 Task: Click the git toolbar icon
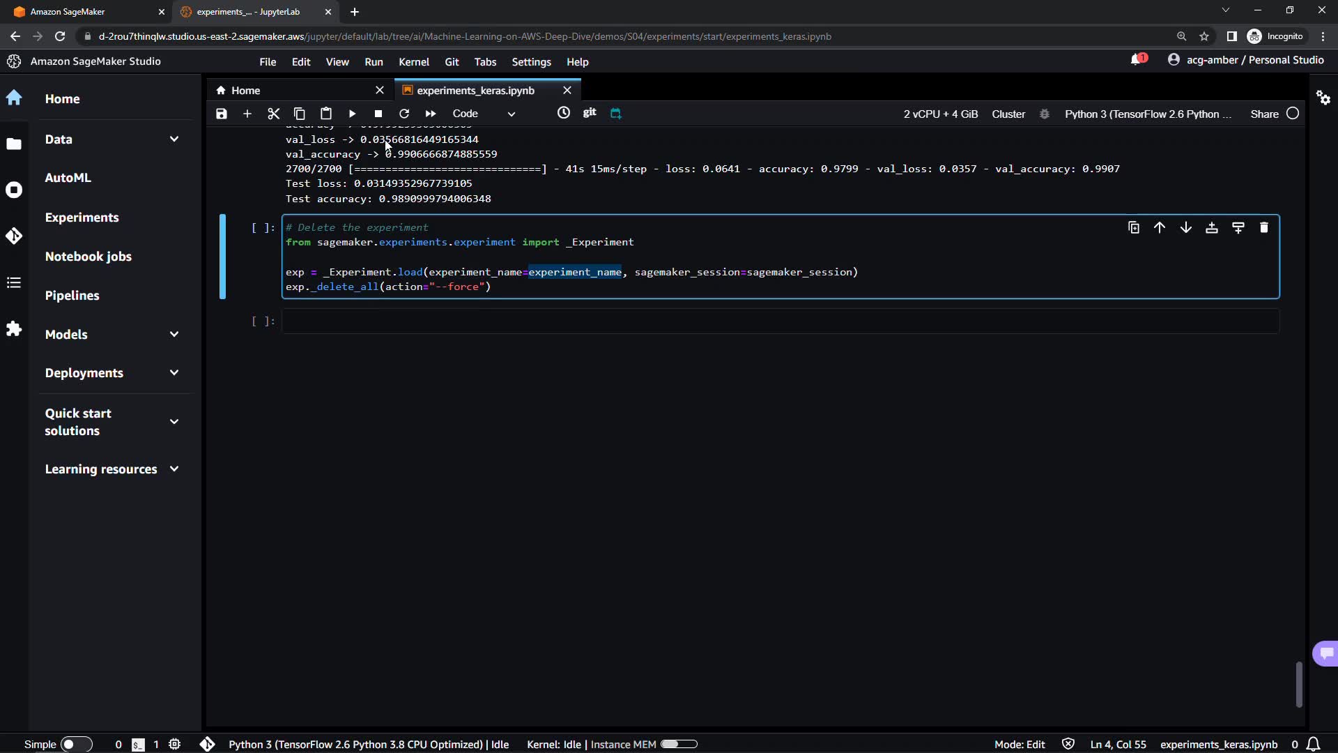[590, 112]
